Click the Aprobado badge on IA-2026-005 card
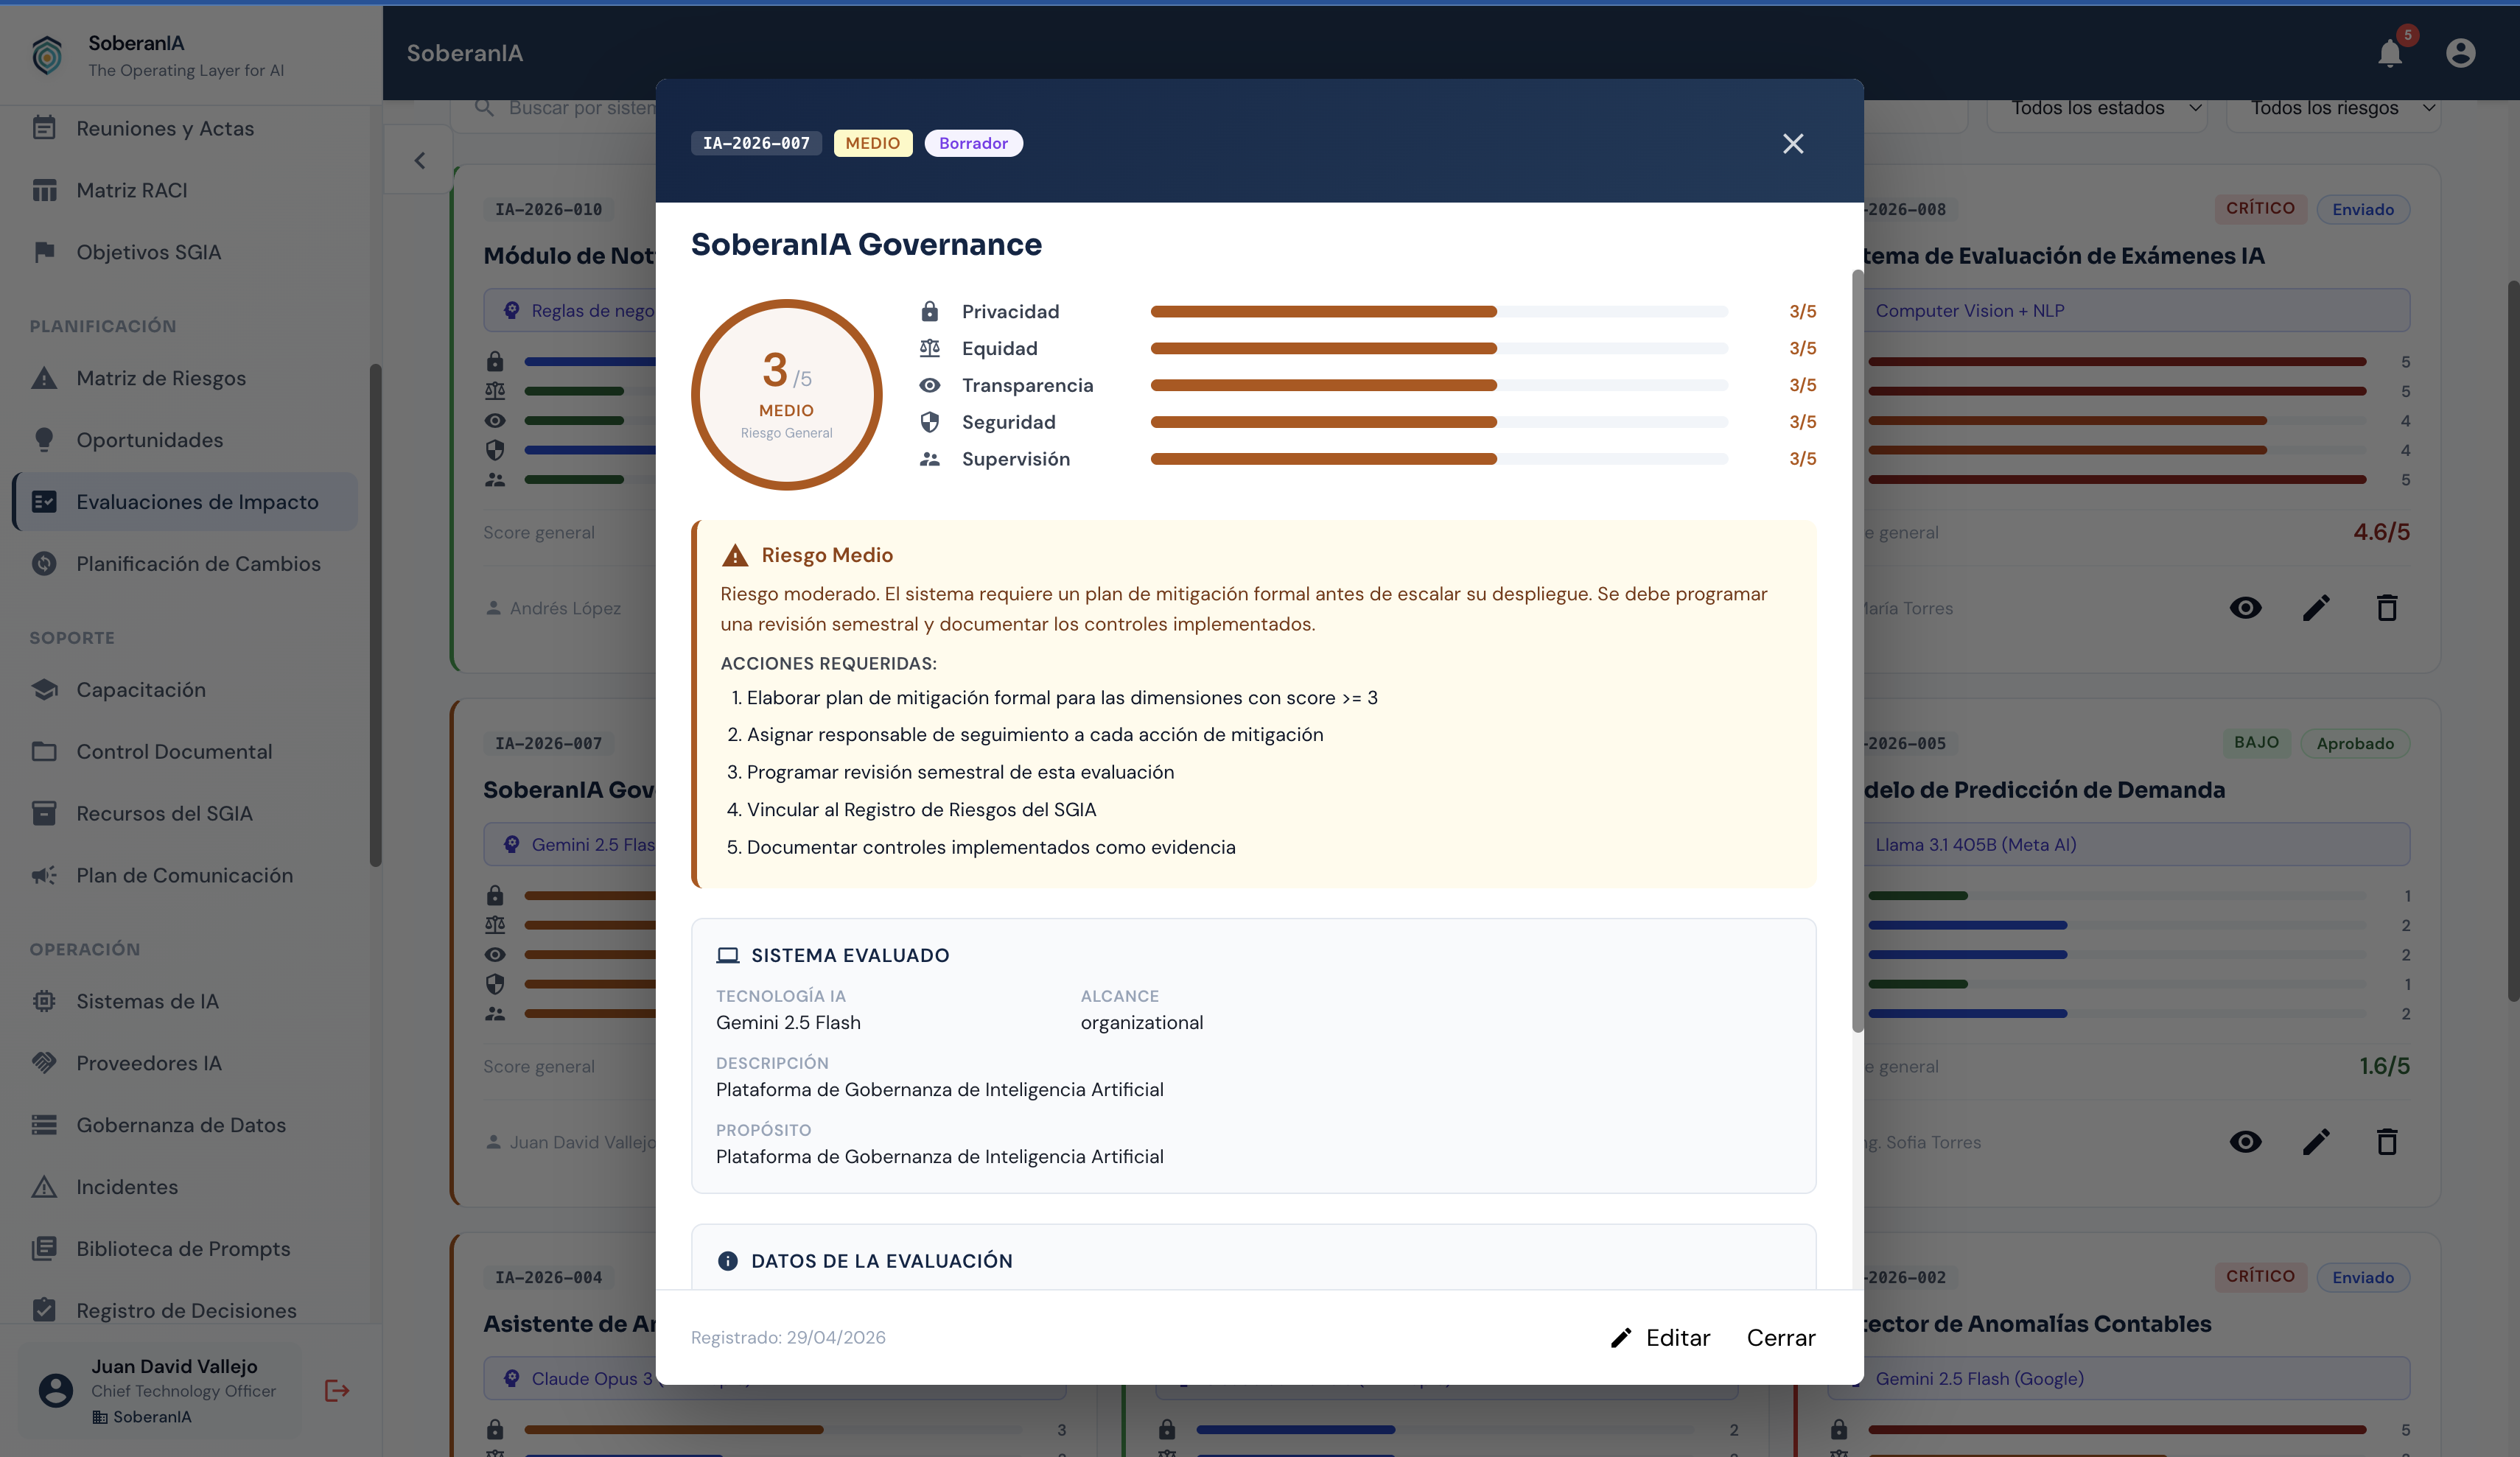Image resolution: width=2520 pixels, height=1457 pixels. pos(2355,743)
